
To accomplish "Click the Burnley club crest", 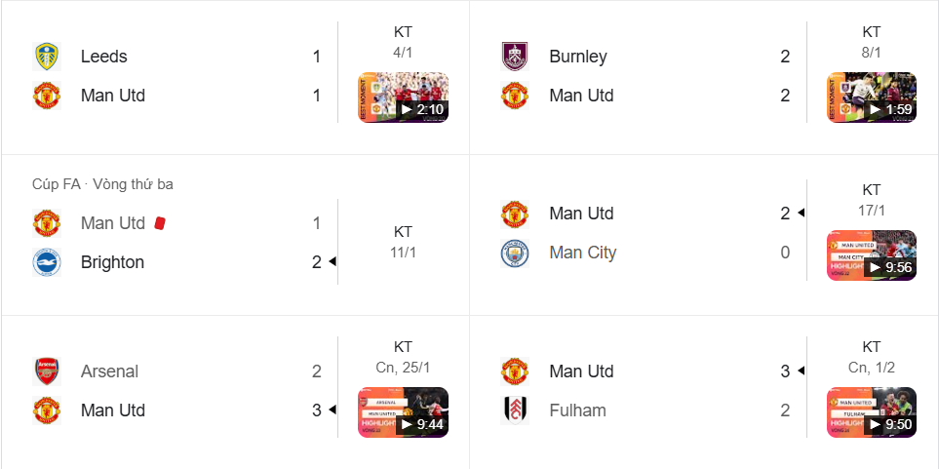I will [x=514, y=57].
